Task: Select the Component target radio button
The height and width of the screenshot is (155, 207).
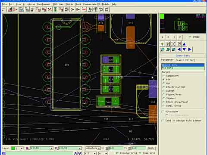Action: coord(163,76)
